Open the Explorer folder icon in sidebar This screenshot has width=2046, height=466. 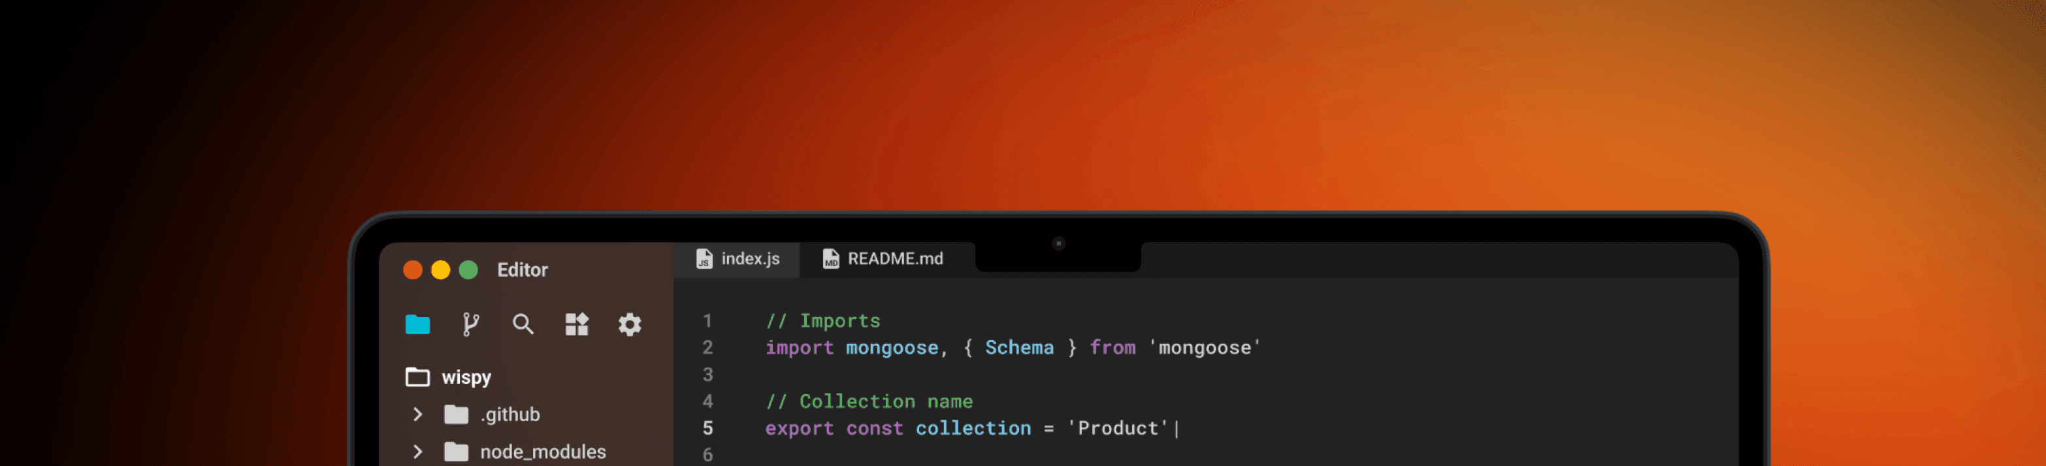tap(417, 324)
